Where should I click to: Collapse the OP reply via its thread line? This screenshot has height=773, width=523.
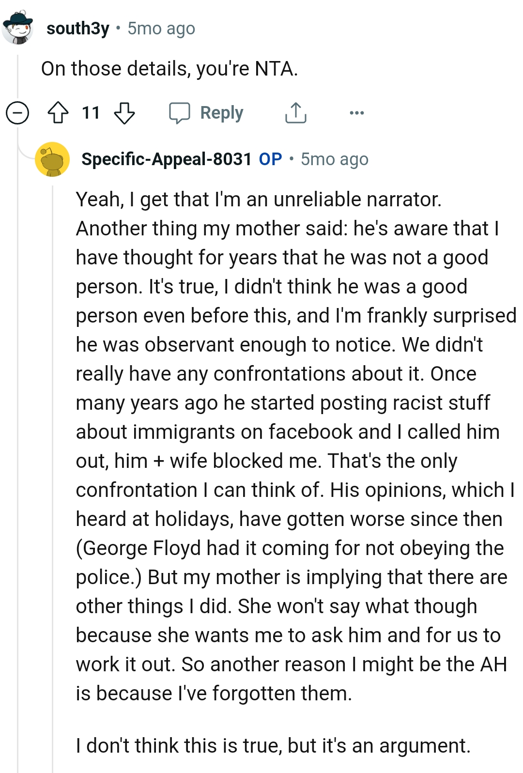coord(52,436)
